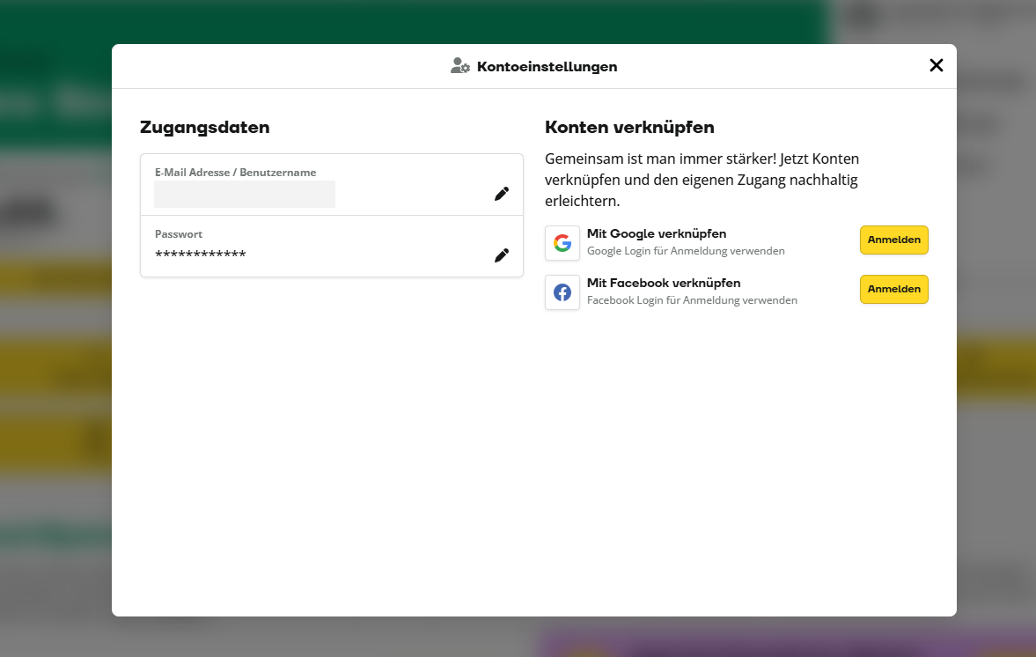Close the Kontoeinstellungen dialog
This screenshot has width=1036, height=657.
click(x=937, y=65)
